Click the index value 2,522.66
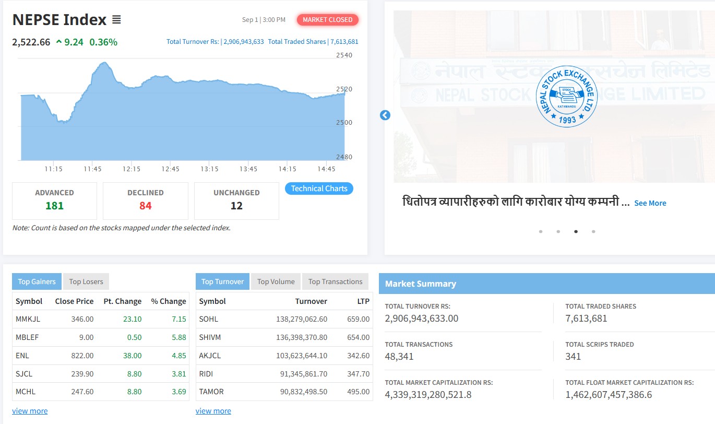Image resolution: width=715 pixels, height=424 pixels. [31, 42]
